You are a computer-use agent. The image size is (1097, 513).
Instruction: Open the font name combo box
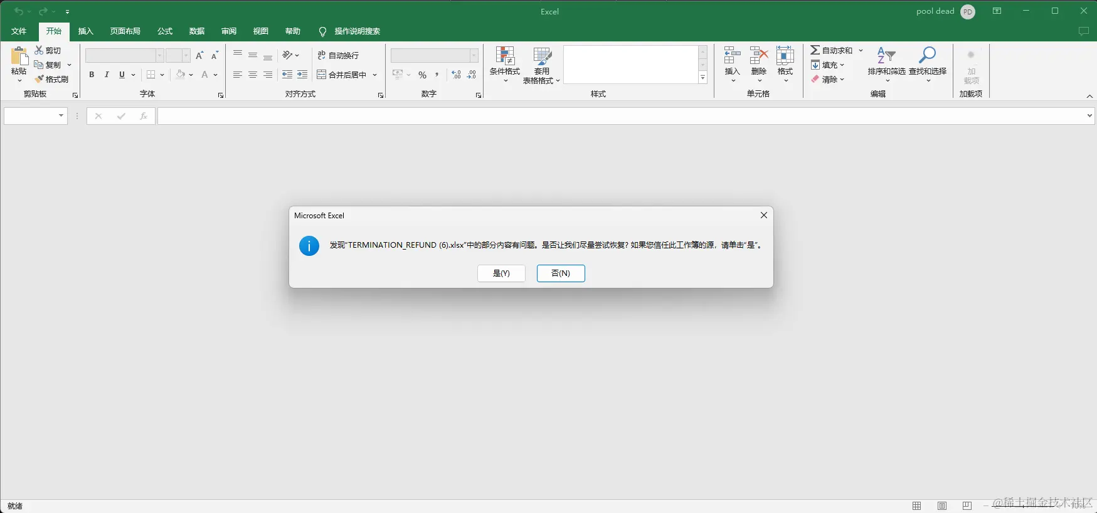(x=124, y=55)
